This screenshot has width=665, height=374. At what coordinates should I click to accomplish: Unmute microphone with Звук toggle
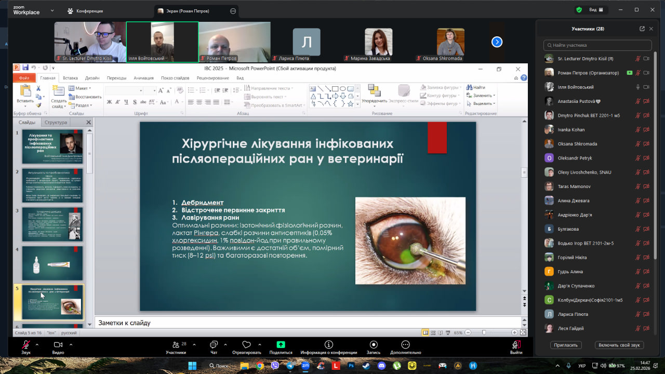coord(26,345)
